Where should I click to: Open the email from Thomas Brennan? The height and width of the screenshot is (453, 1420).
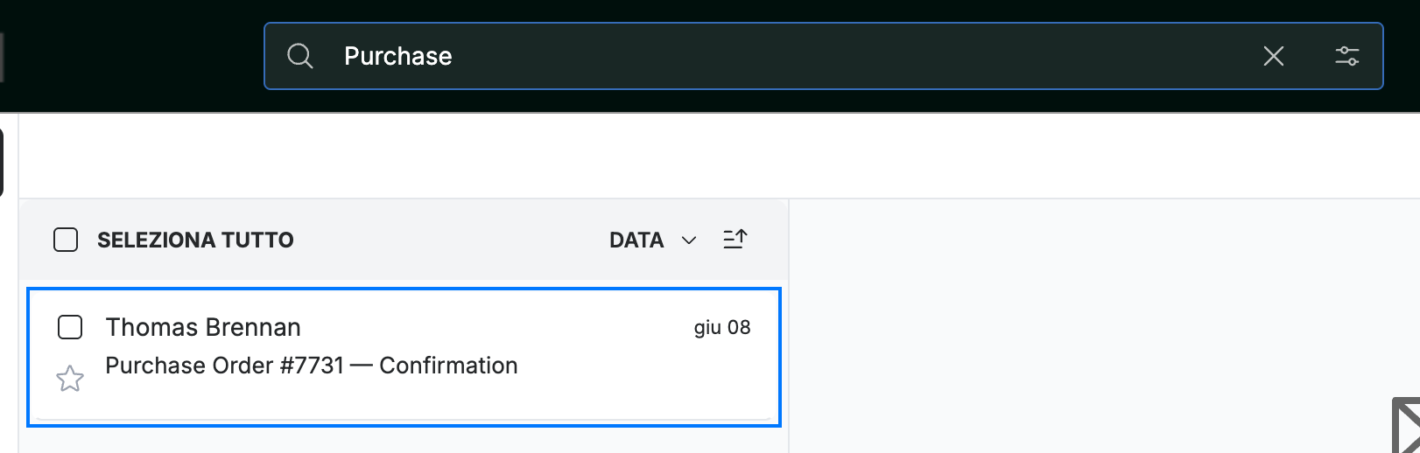point(203,327)
